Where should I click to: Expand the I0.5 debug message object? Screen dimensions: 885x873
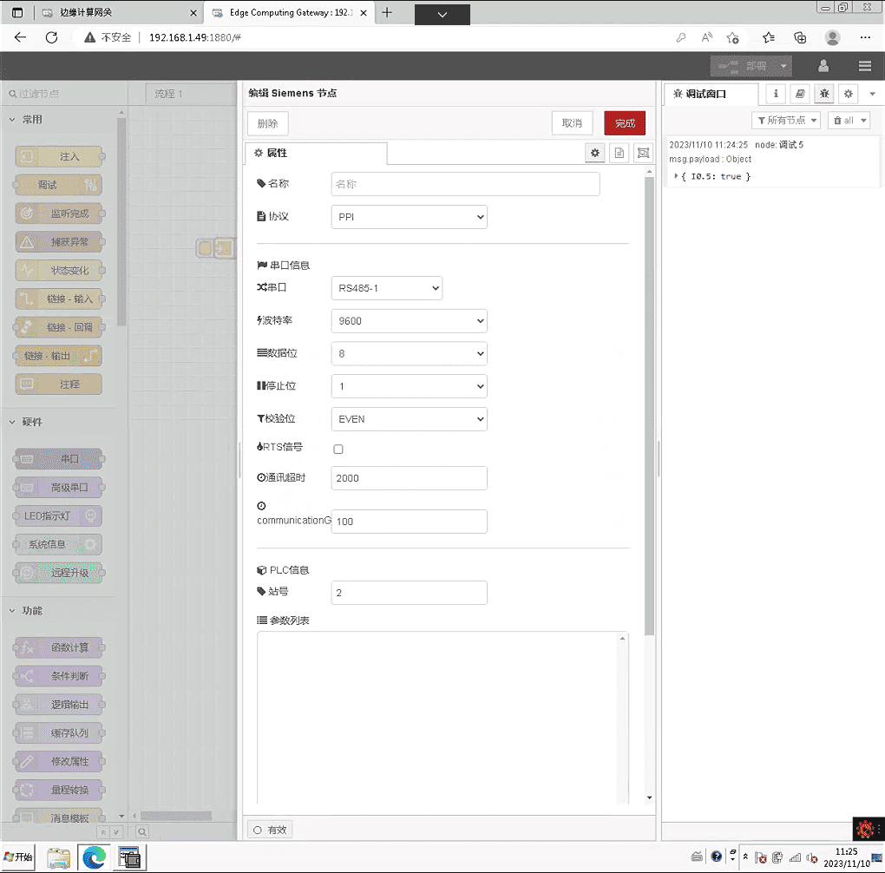point(677,176)
